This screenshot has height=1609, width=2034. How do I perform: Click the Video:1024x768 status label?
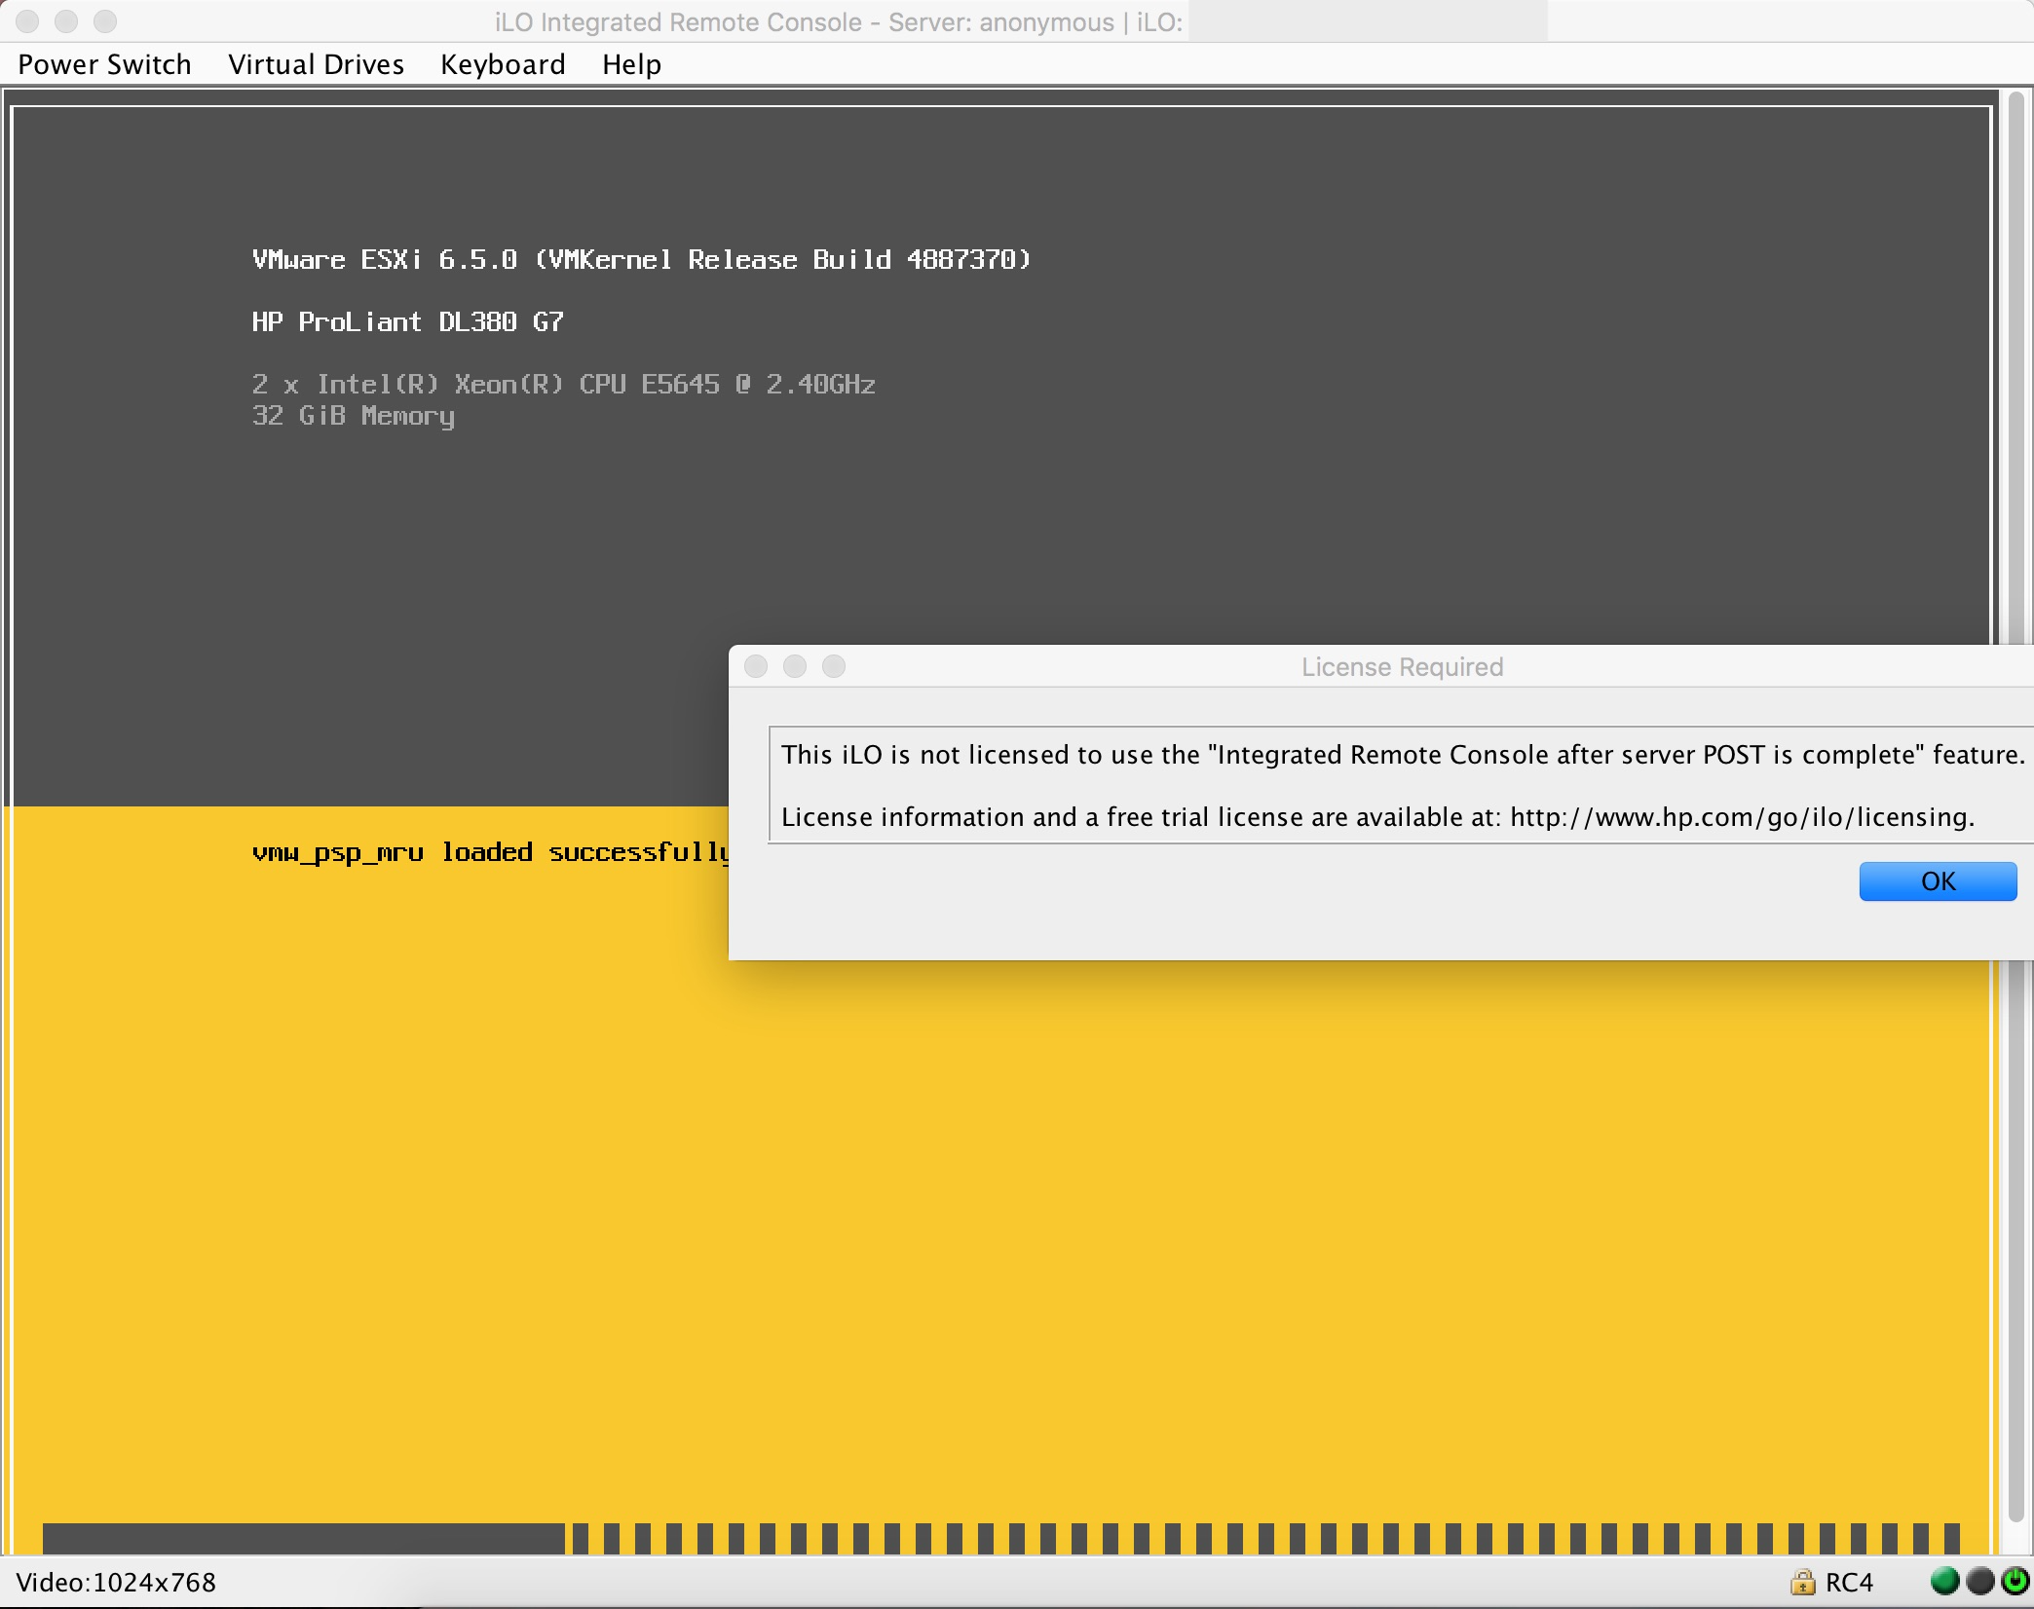tap(117, 1582)
